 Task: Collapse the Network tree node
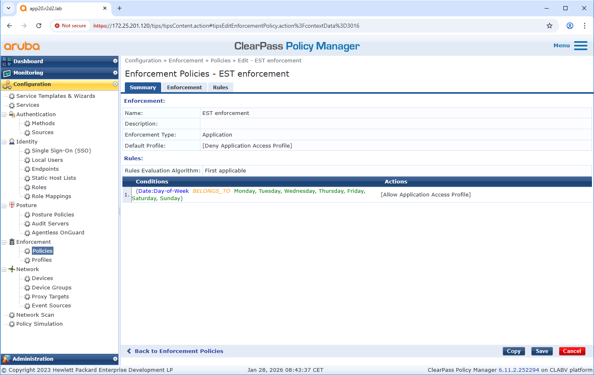4,269
